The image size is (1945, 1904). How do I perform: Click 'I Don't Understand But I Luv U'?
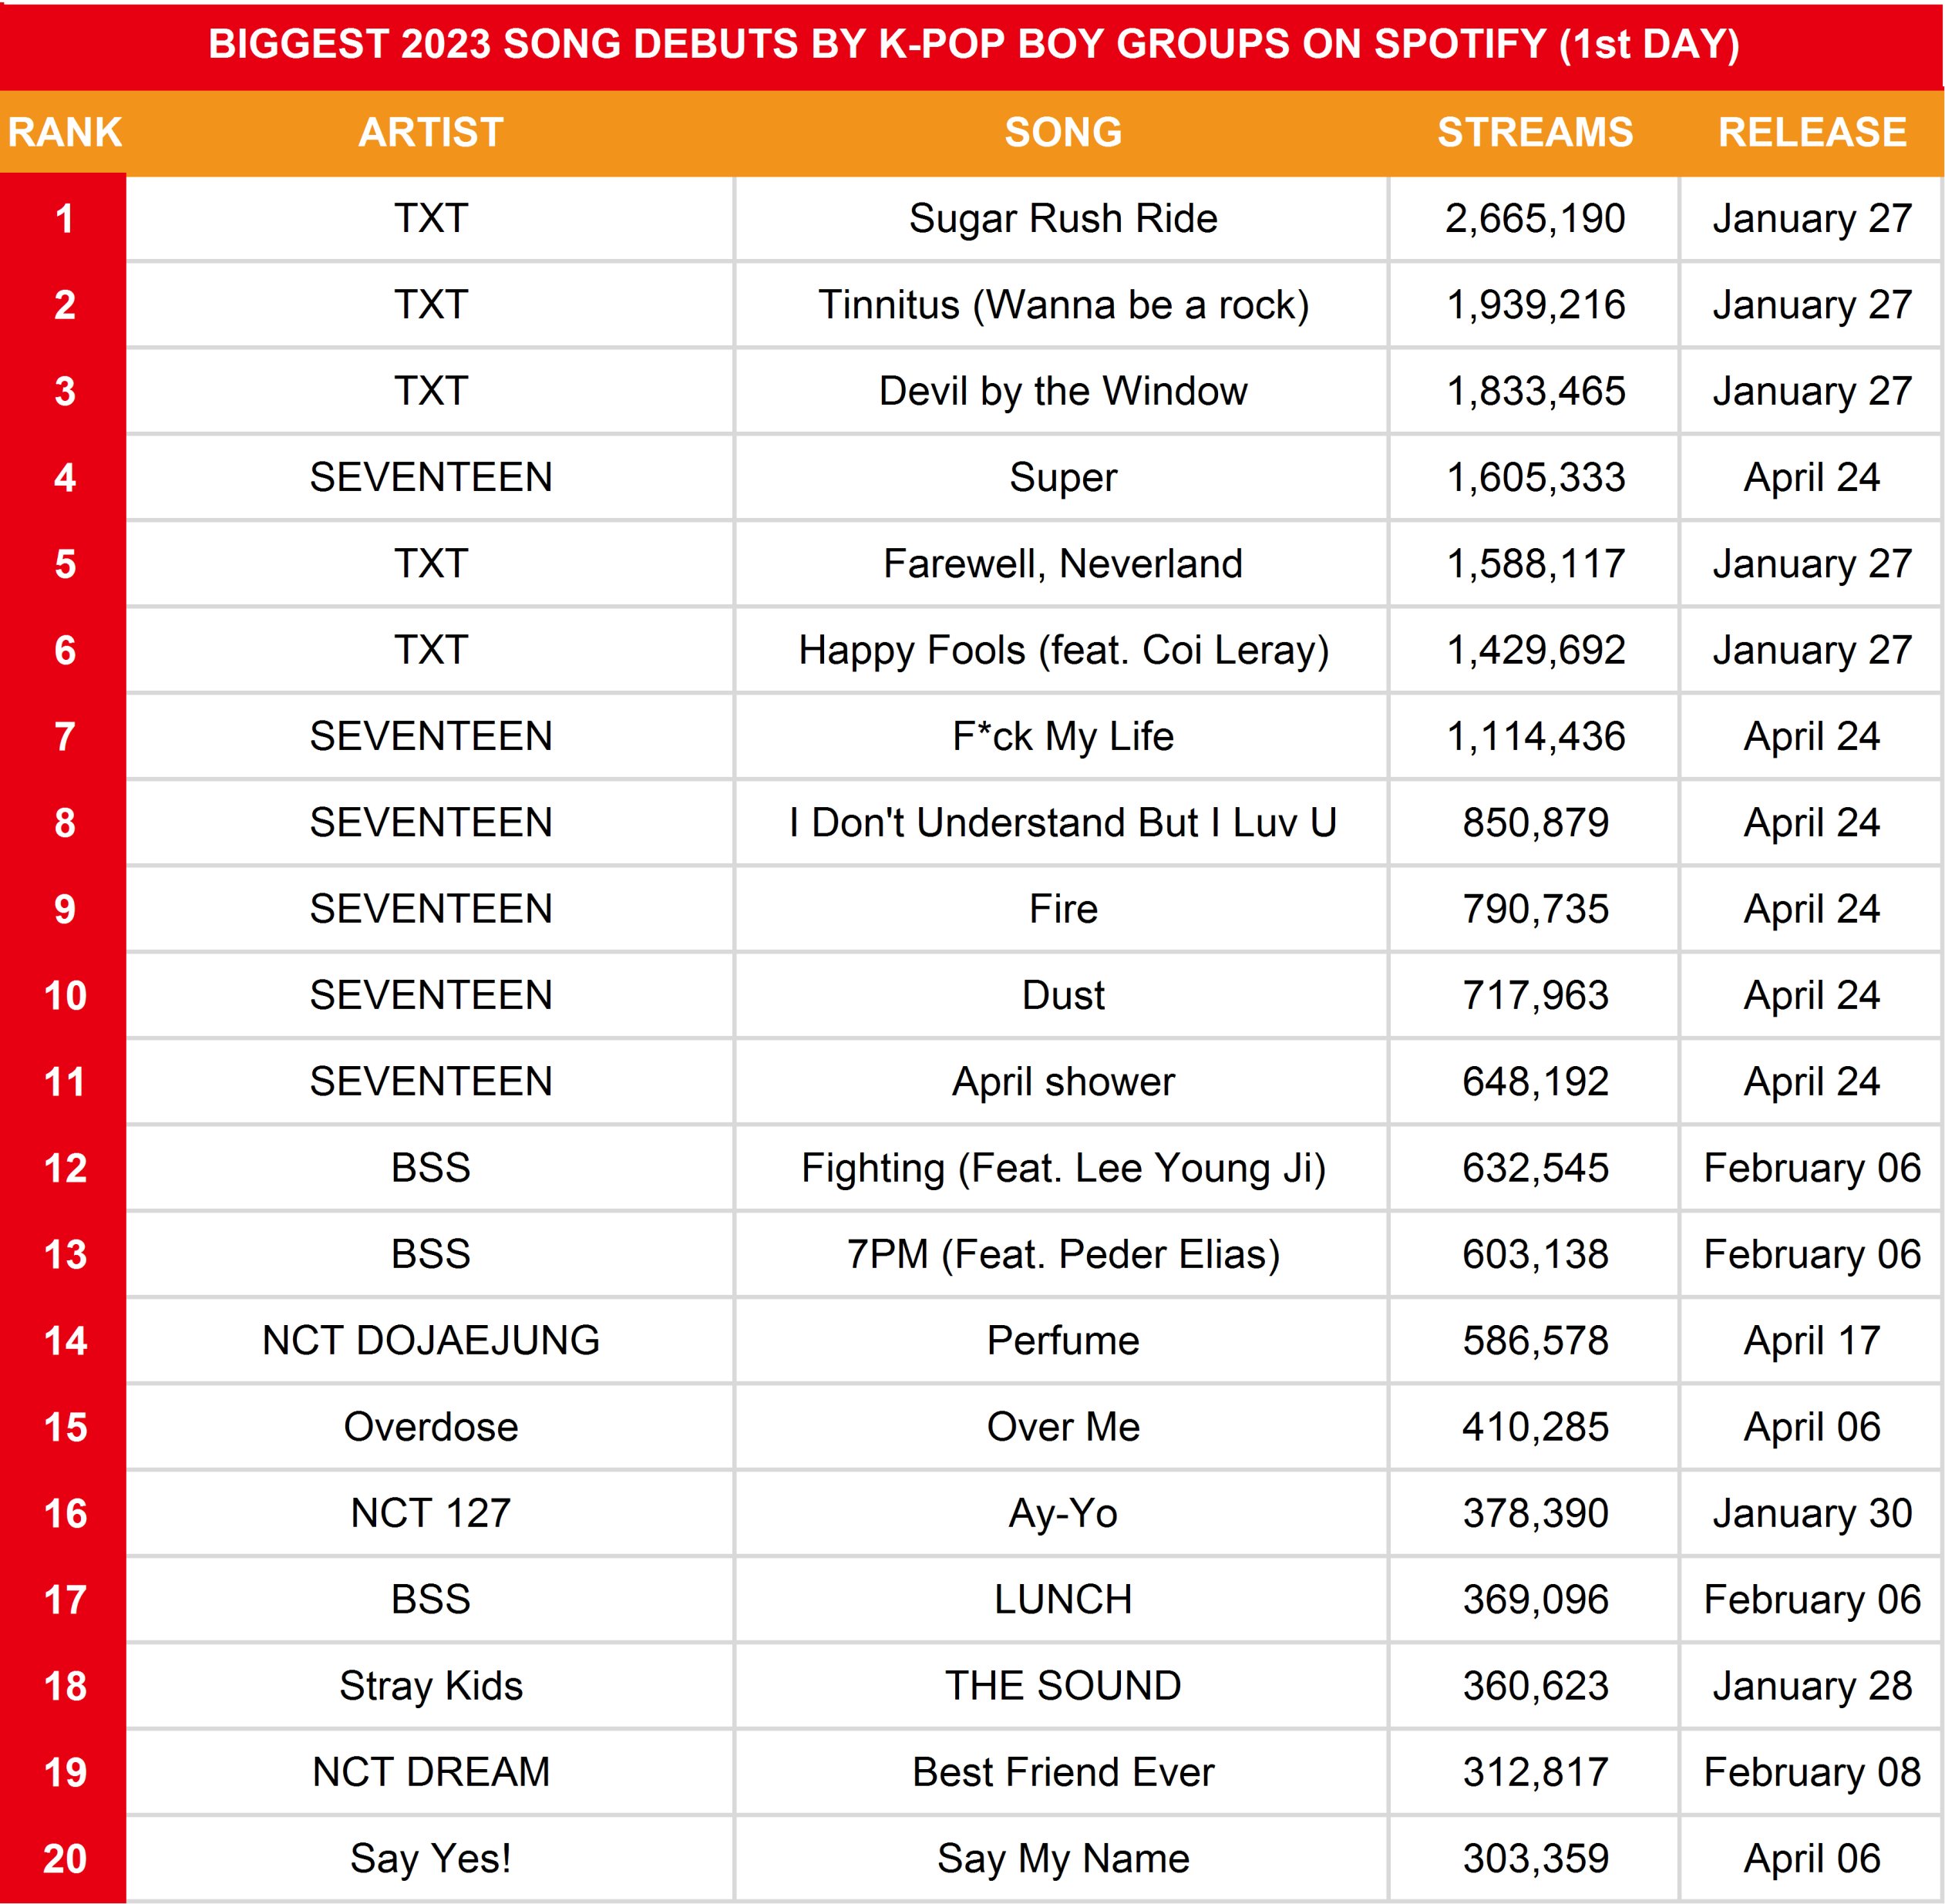1063,823
